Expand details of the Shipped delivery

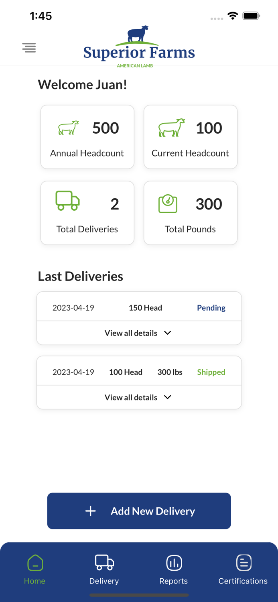(139, 397)
